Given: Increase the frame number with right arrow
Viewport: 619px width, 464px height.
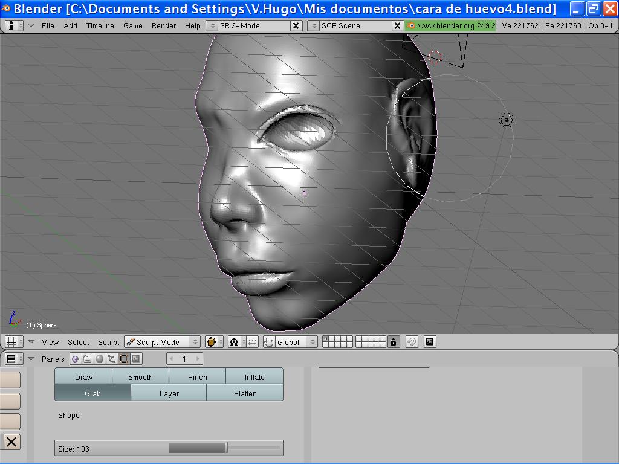Looking at the screenshot, I should pyautogui.click(x=198, y=359).
